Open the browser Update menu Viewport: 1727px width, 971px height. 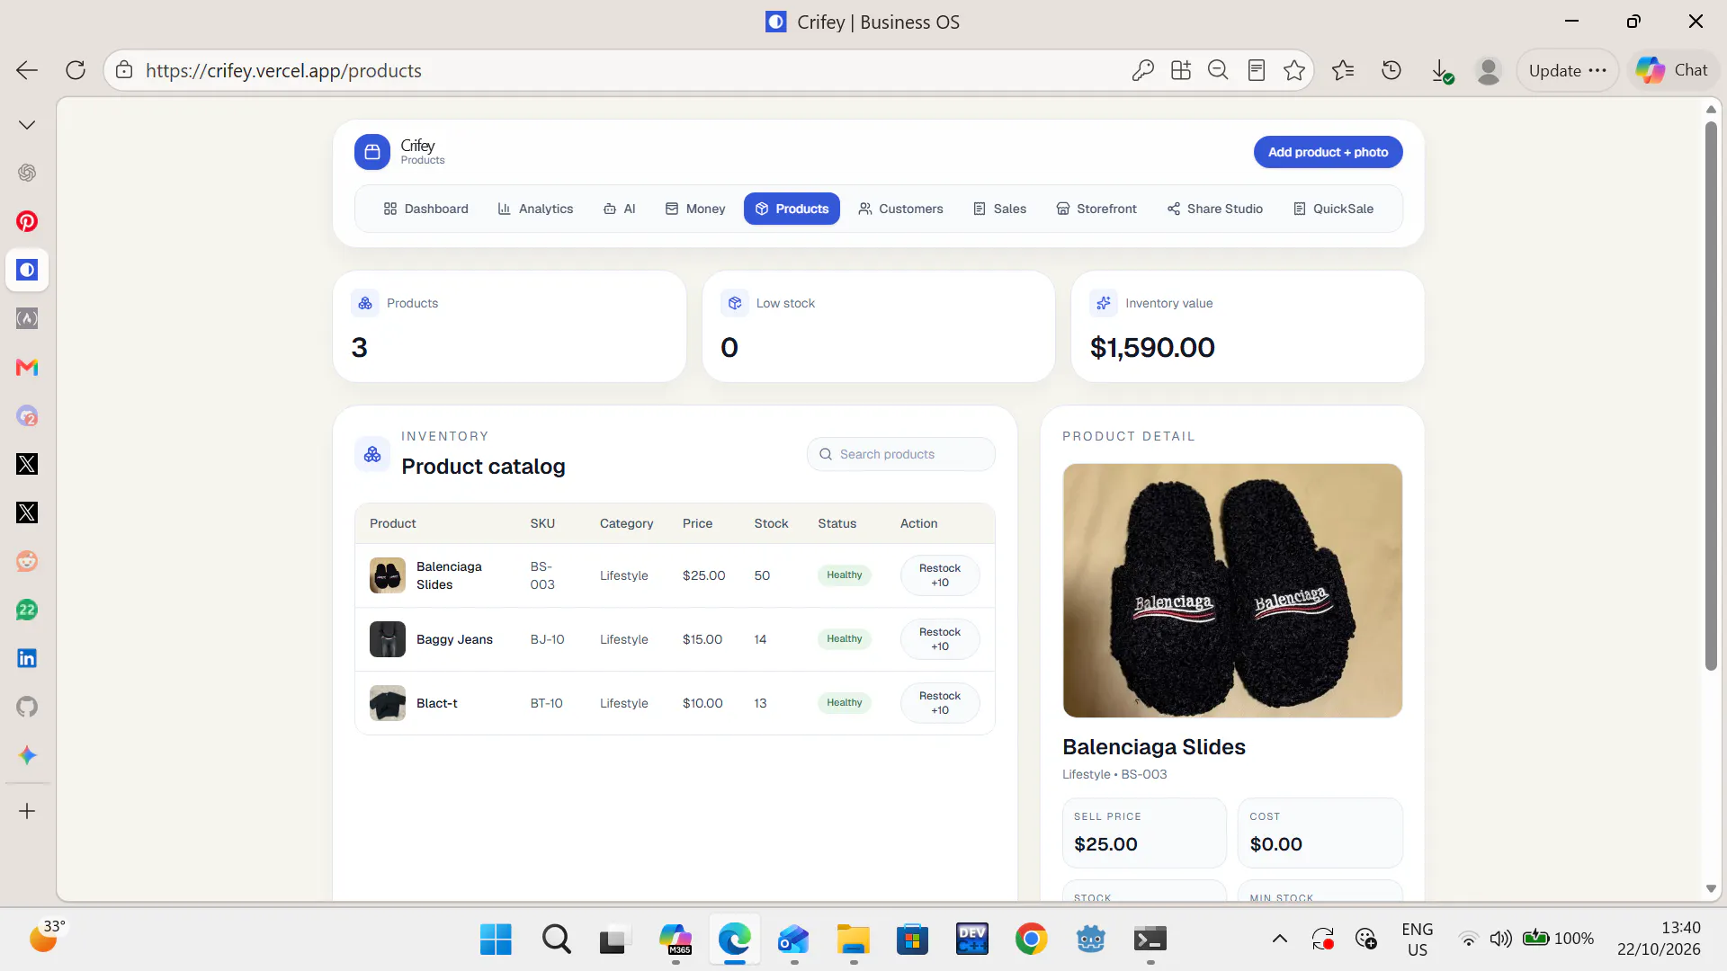point(1567,70)
